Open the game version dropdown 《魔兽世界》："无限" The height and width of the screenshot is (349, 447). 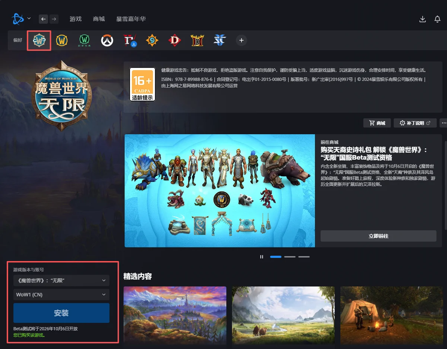point(61,280)
